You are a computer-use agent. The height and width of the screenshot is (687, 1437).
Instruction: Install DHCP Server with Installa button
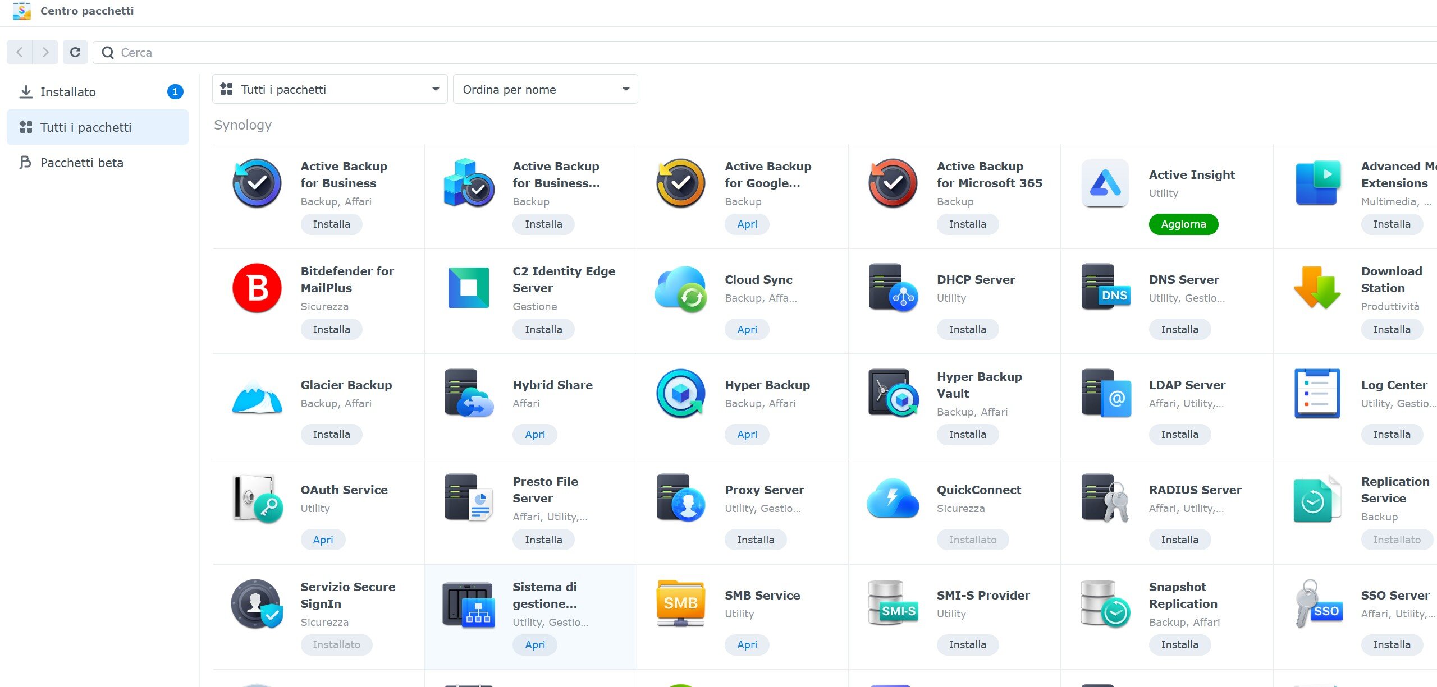click(x=967, y=329)
